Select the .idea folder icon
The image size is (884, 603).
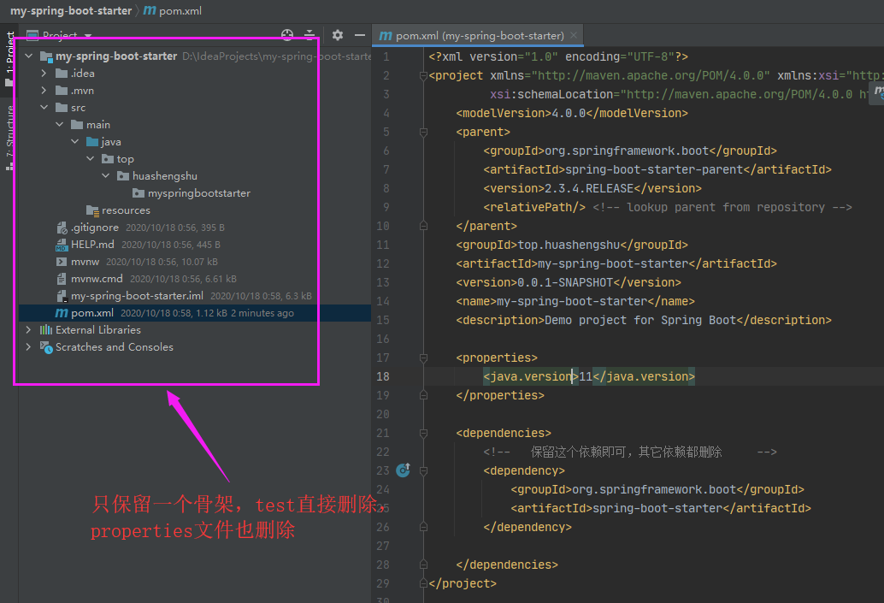pos(62,74)
